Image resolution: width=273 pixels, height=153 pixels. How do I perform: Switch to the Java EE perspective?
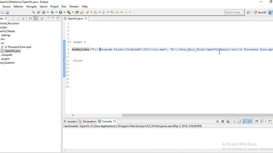[x=260, y=12]
